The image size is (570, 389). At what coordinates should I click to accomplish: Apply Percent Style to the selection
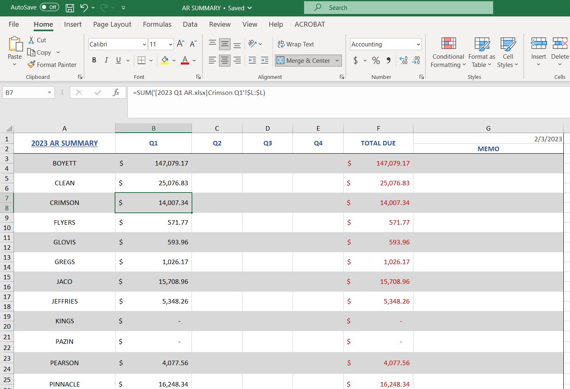[x=376, y=60]
